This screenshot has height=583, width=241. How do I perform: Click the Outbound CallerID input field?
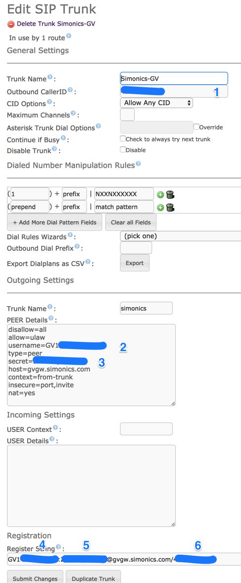174,91
